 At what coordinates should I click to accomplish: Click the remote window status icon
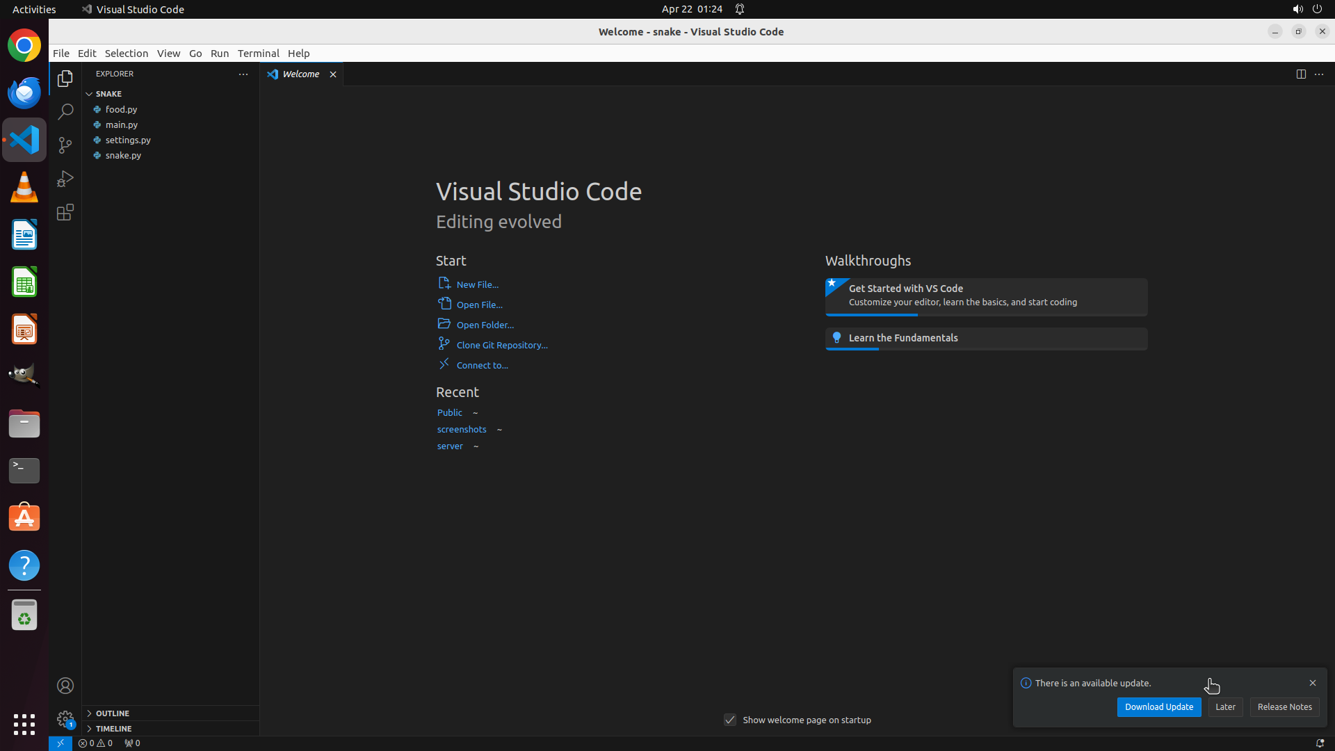click(x=60, y=743)
